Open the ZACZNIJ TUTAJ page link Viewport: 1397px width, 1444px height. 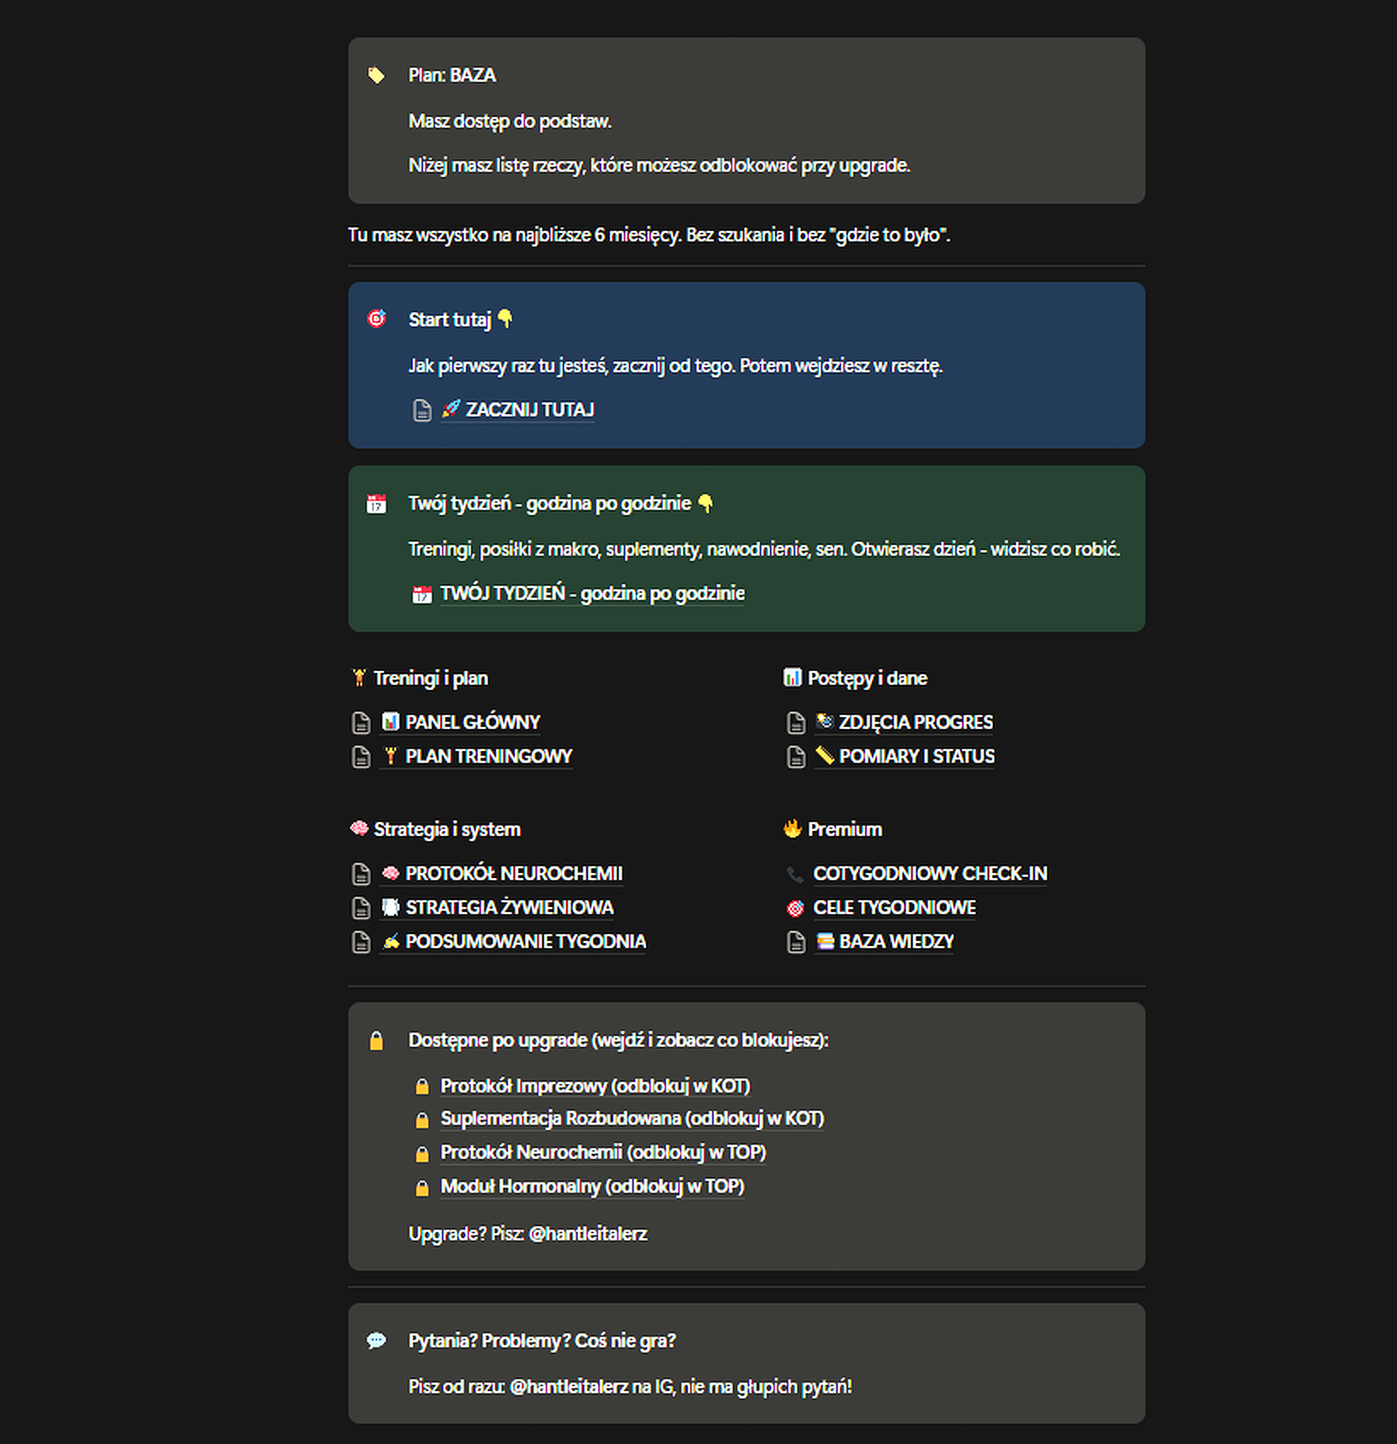tap(529, 409)
